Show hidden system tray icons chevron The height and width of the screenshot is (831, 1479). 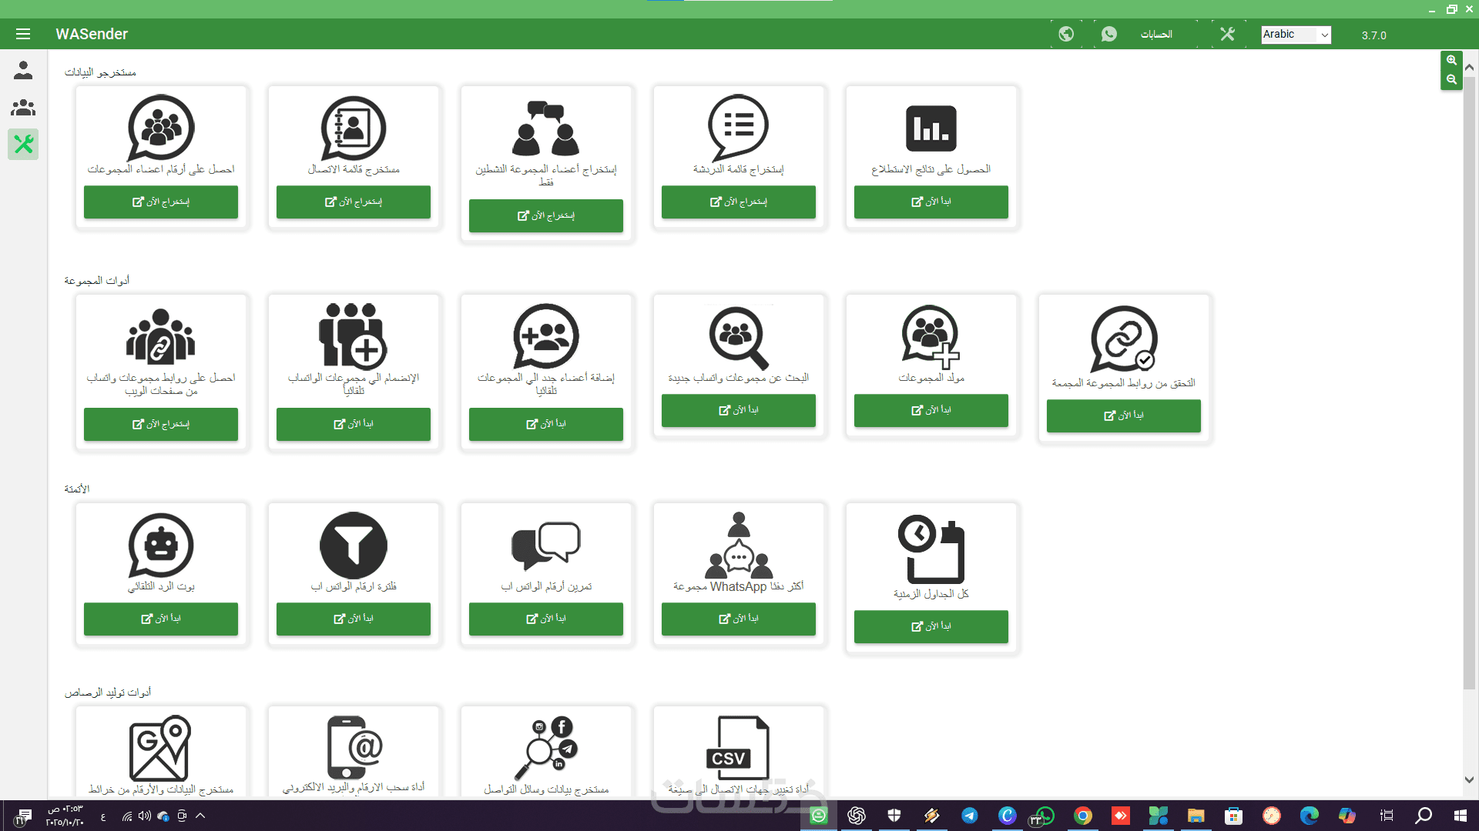[x=200, y=816]
